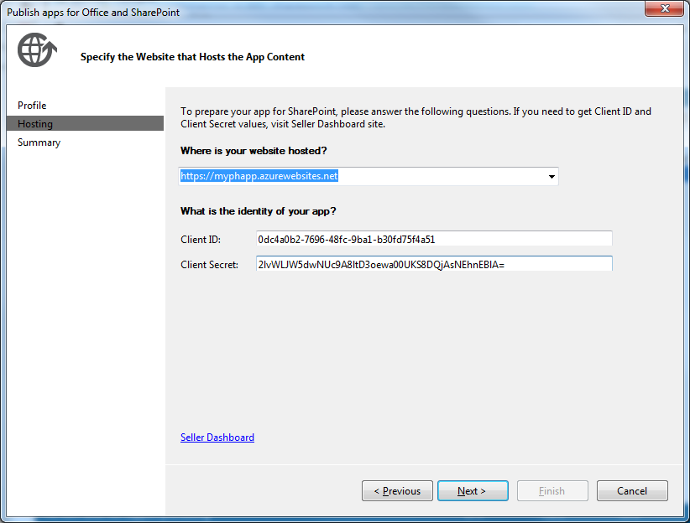Select the Client Secret text box
This screenshot has height=523, width=690.
pos(433,263)
